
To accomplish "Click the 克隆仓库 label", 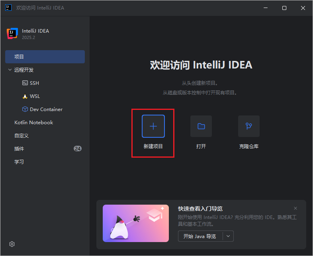I will click(249, 146).
